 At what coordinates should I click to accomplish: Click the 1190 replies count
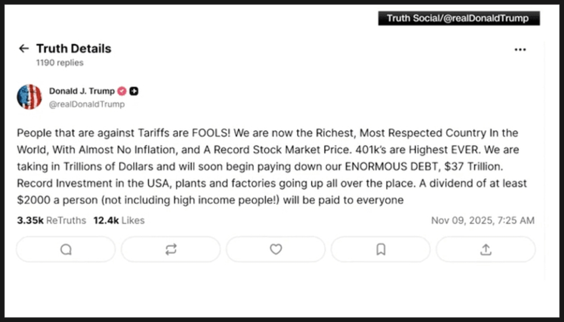tap(60, 63)
